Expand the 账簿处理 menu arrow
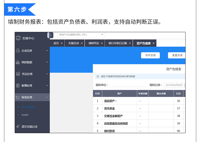 (x=47, y=86)
